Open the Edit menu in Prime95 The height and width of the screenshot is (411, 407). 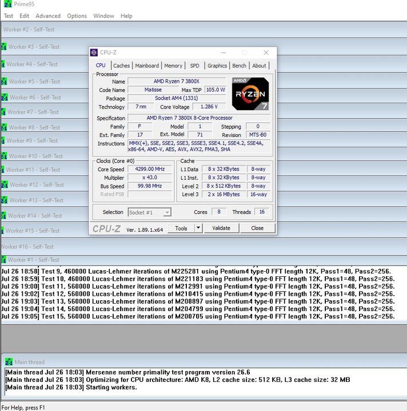[x=24, y=16]
